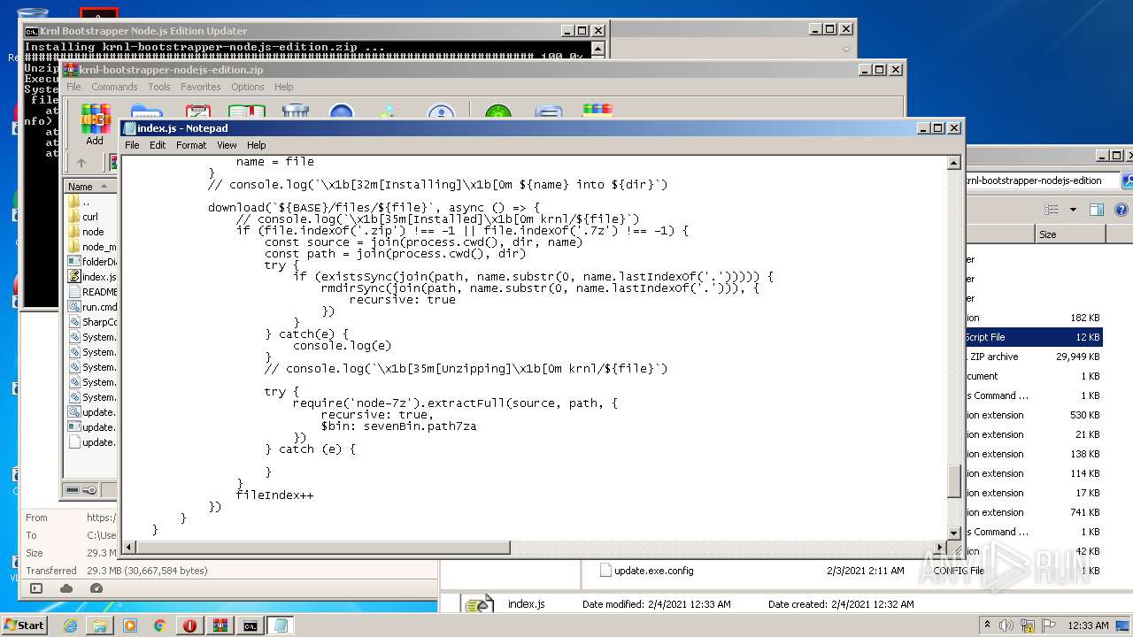Open WinRAR's Favorites menu
The width and height of the screenshot is (1133, 637).
pyautogui.click(x=201, y=87)
